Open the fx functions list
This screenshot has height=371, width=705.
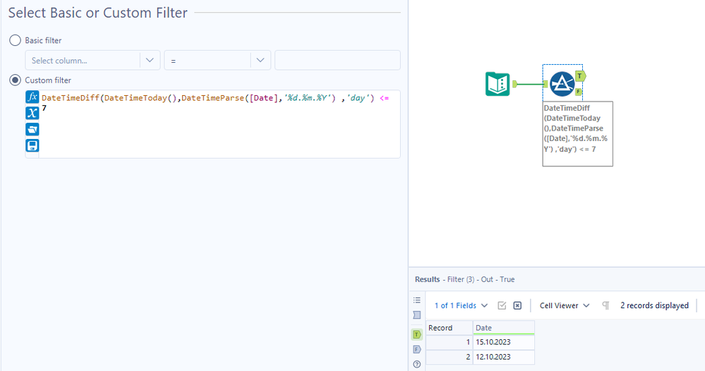click(x=32, y=97)
